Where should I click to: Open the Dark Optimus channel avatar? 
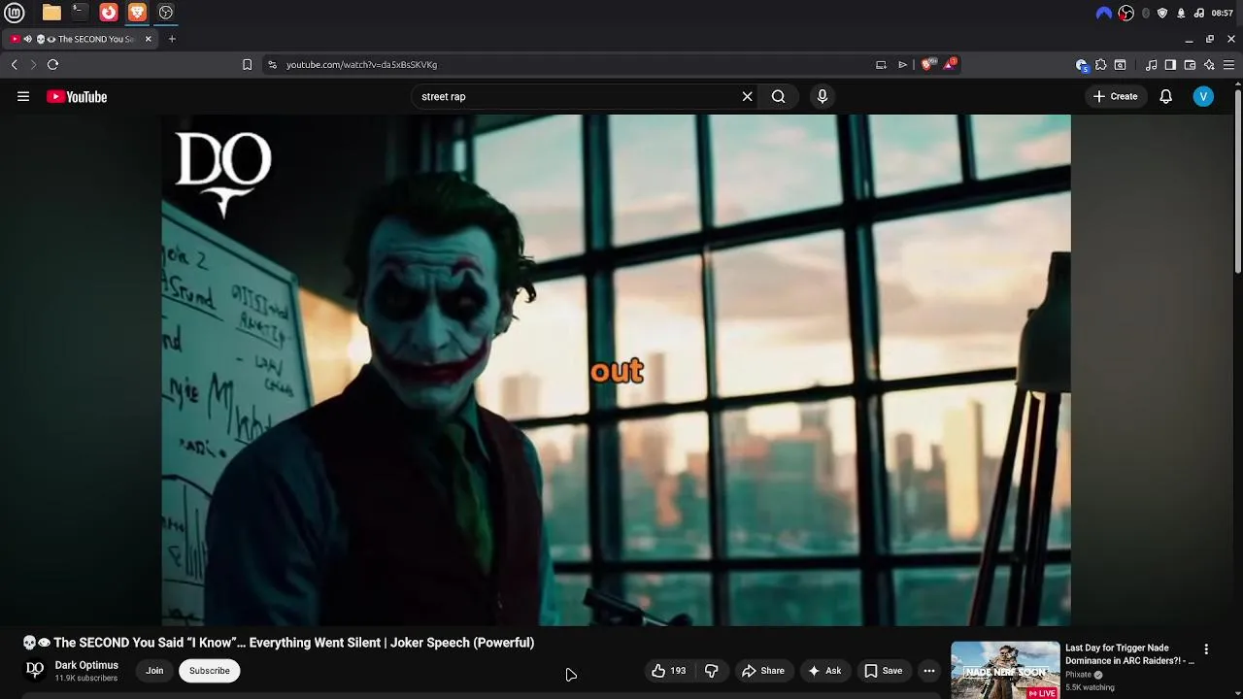pyautogui.click(x=35, y=671)
